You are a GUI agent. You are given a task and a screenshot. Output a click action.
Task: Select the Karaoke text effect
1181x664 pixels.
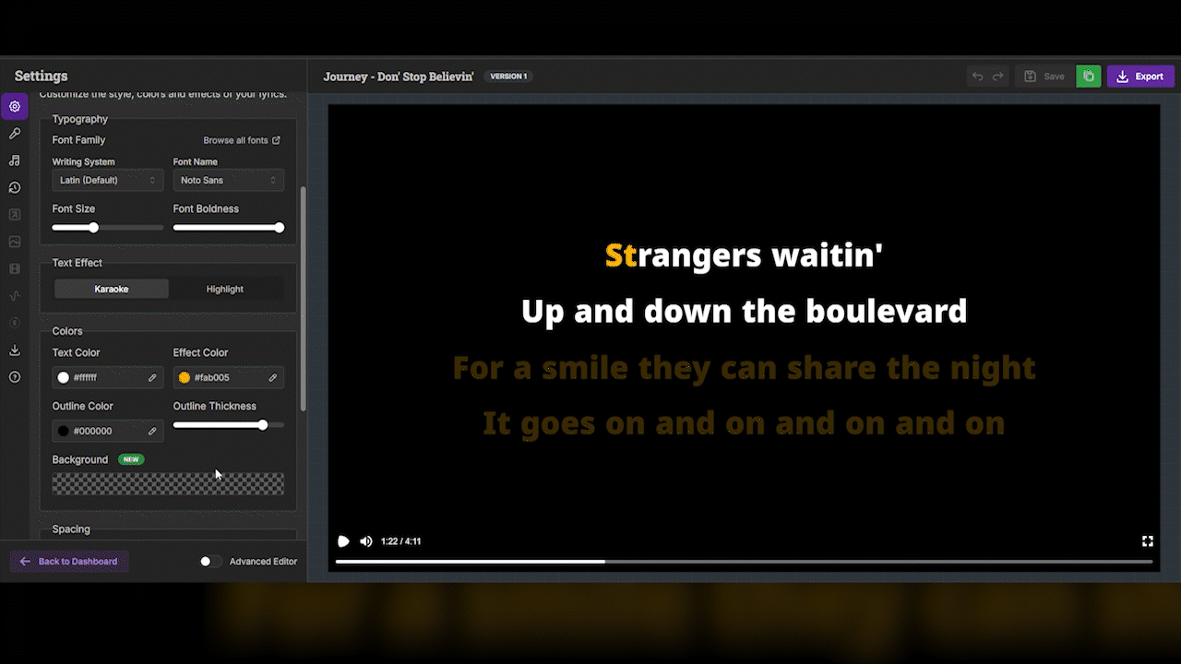point(112,290)
